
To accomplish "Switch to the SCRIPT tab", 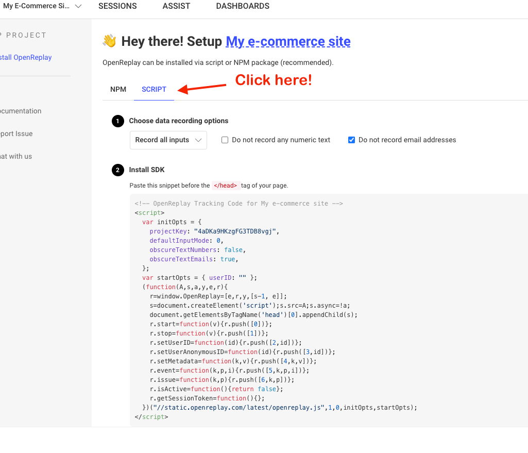I will tap(154, 89).
